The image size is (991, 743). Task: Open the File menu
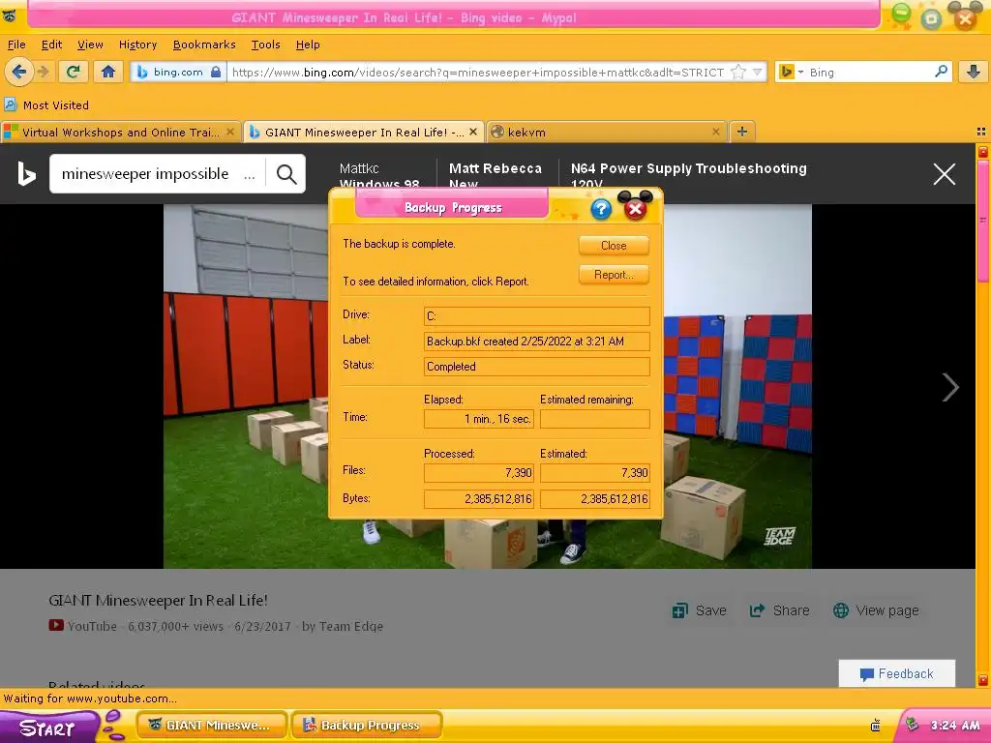point(16,45)
